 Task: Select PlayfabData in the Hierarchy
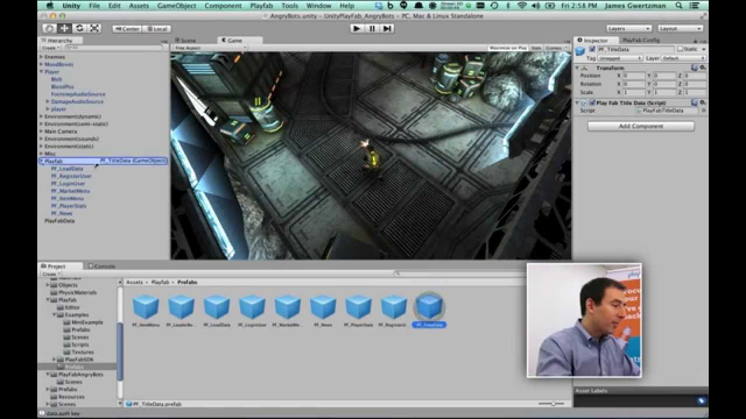click(59, 221)
